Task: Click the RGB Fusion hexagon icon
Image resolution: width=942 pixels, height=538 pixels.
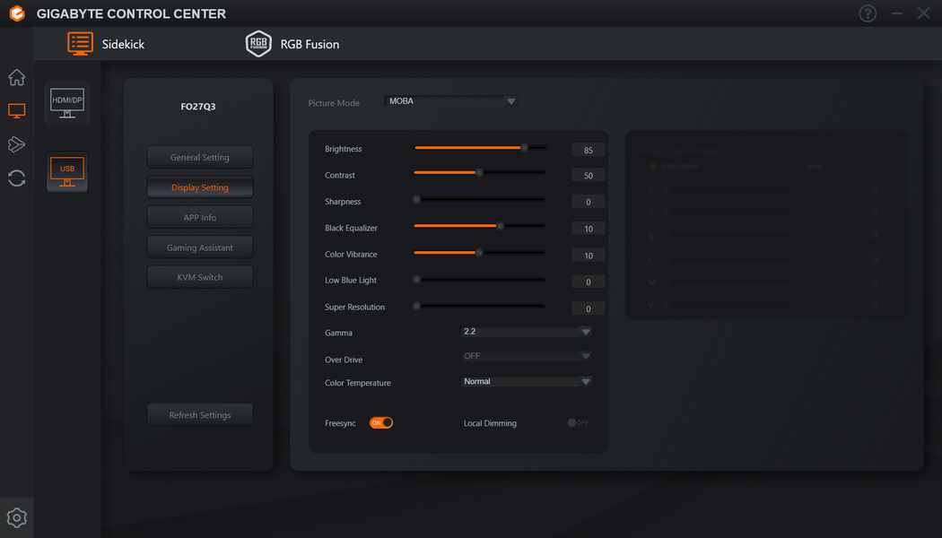Action: pyautogui.click(x=258, y=44)
